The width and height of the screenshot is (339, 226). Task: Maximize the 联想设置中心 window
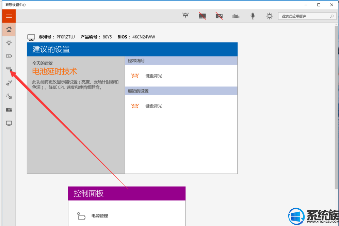point(319,5)
